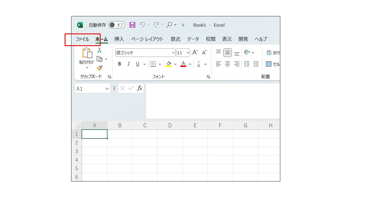Click the Merge cells (セル) button

pyautogui.click(x=273, y=64)
